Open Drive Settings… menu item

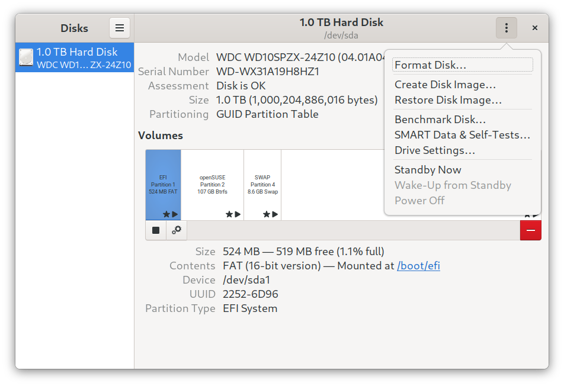(435, 150)
